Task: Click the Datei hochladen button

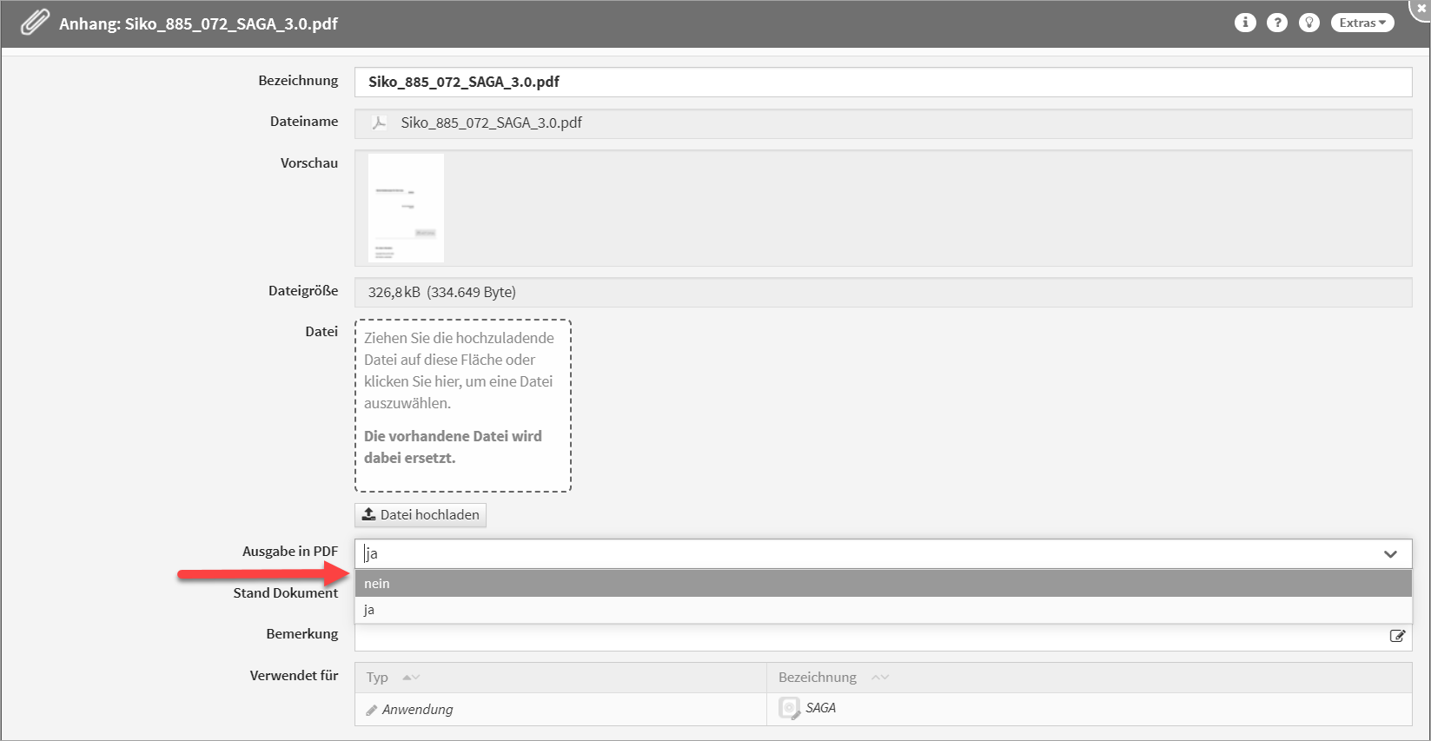Action: click(421, 515)
